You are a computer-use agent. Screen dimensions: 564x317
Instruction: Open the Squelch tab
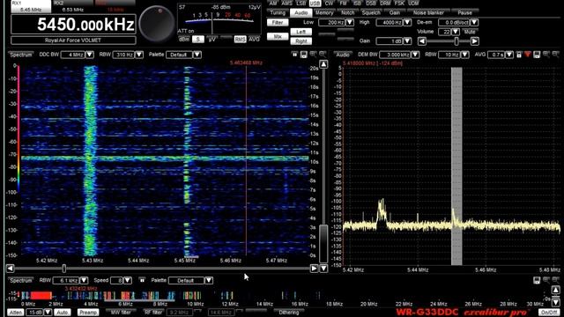click(x=371, y=12)
